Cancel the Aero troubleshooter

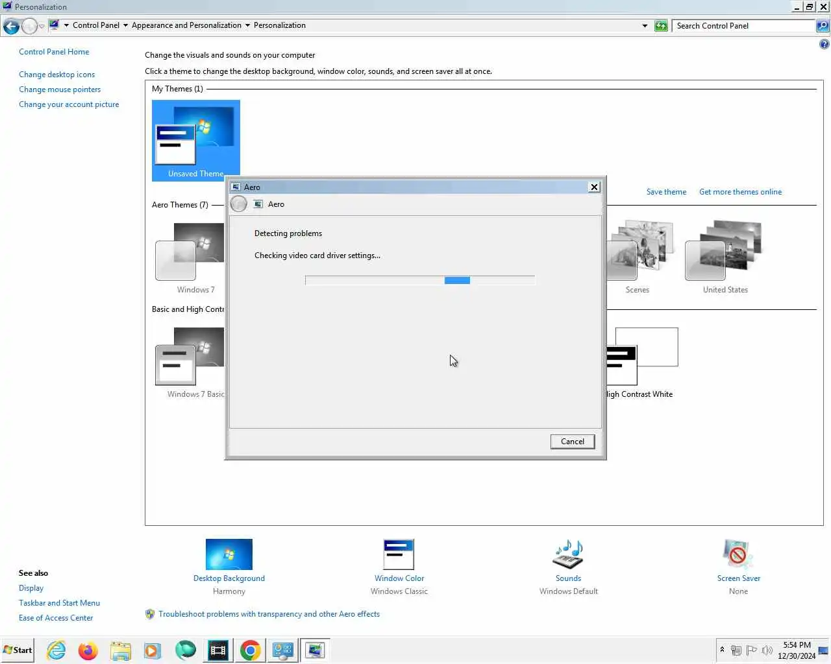[573, 442]
